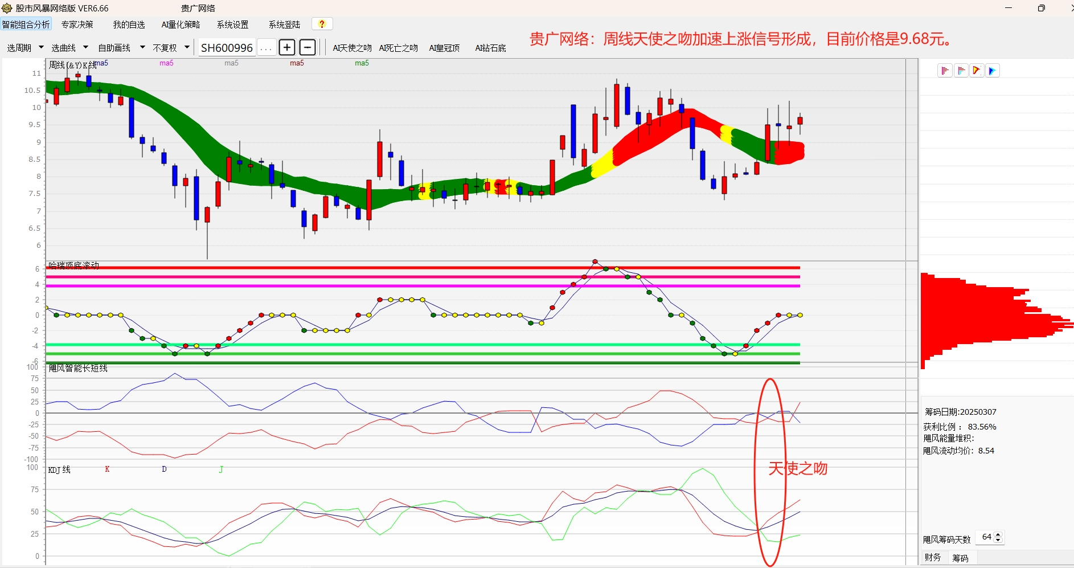Open the 选曲线 dropdown arrow
Viewport: 1074px width, 568px height.
point(85,47)
